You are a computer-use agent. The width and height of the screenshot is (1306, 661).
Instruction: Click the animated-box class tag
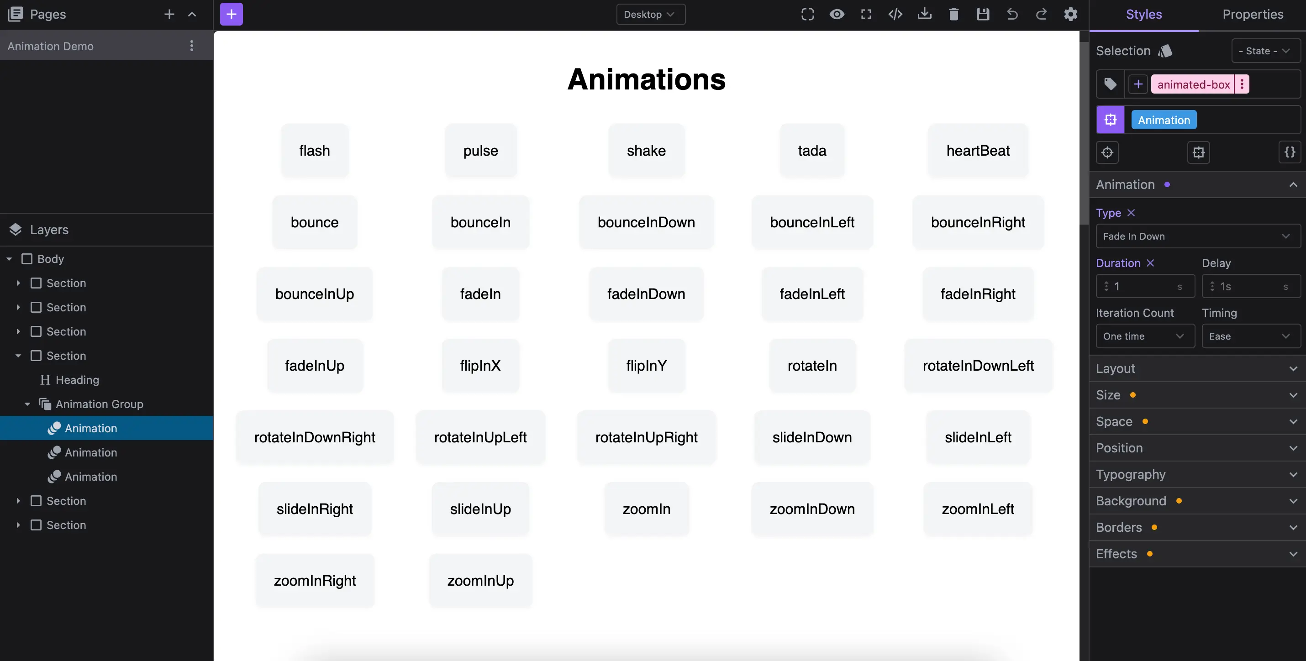1194,84
